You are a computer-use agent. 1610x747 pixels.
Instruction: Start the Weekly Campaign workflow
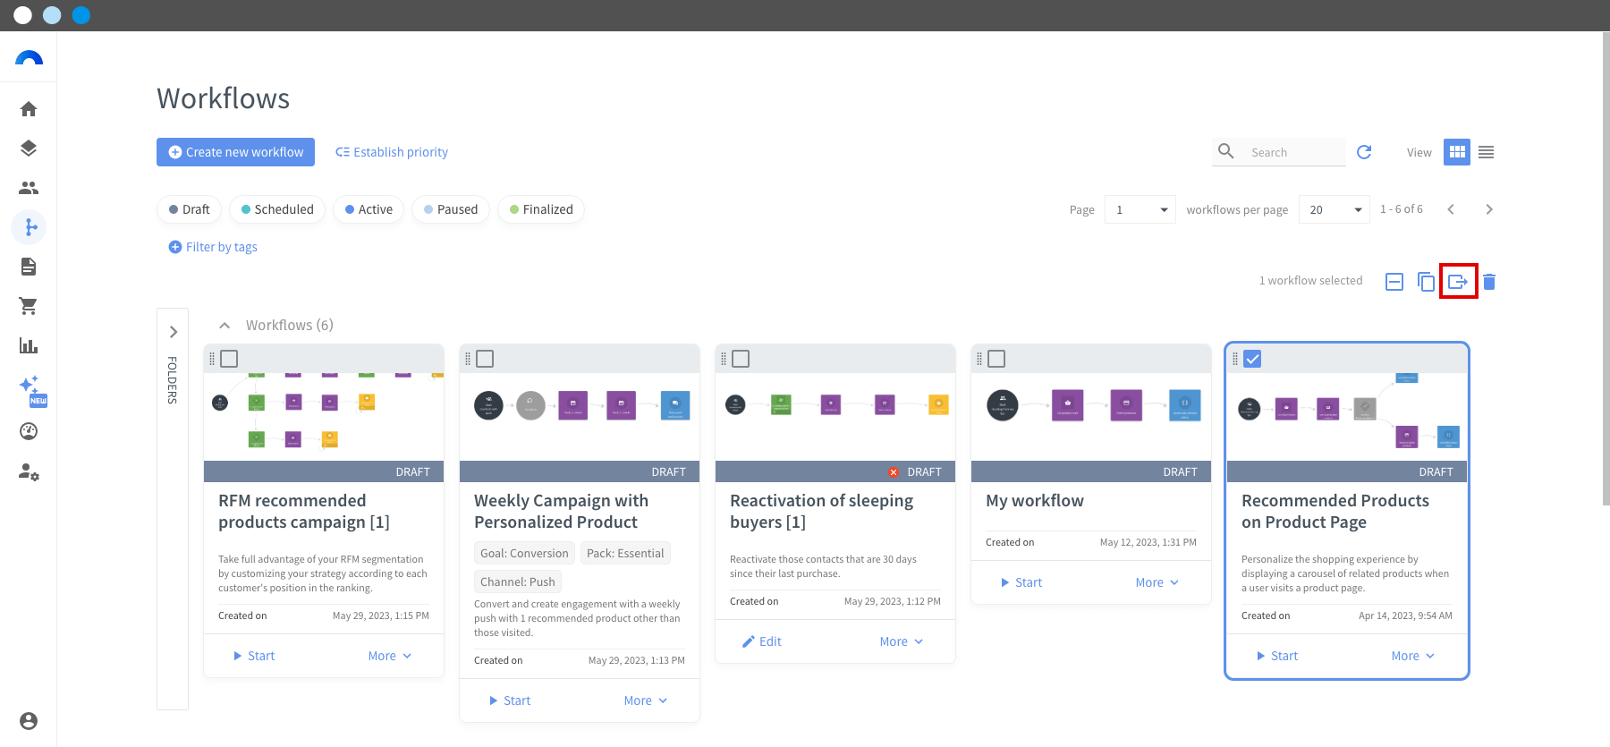[x=509, y=700]
